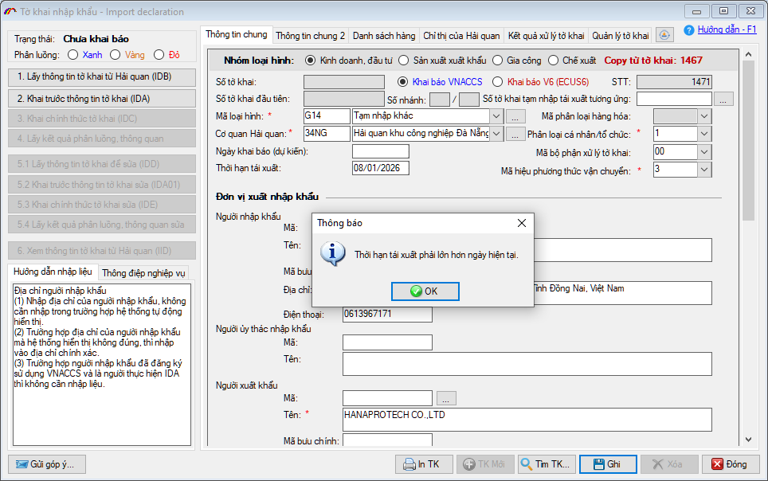
Task: Click browse button next to Mã loại hình
Action: (515, 116)
